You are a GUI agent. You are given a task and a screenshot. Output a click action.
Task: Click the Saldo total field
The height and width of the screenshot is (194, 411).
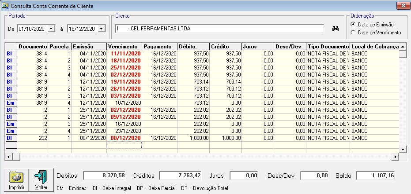[376, 176]
